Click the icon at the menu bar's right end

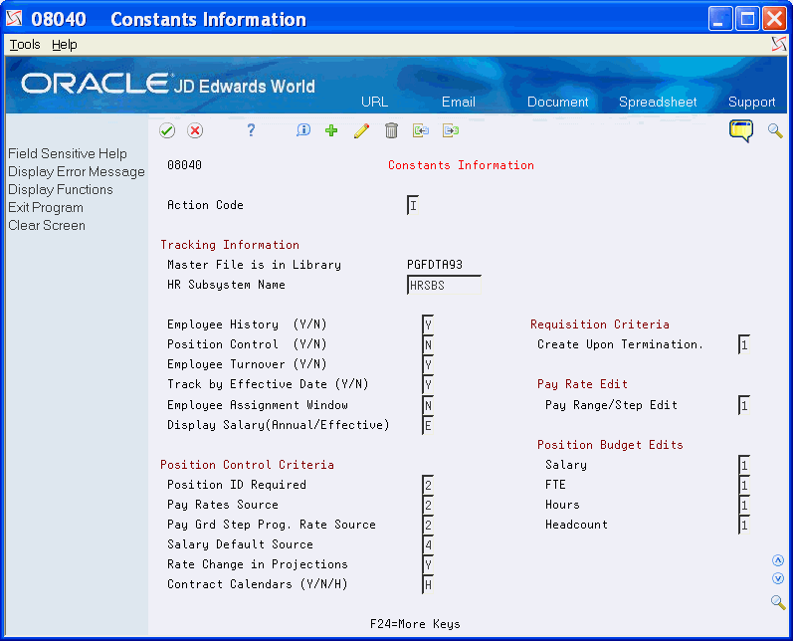(x=779, y=45)
